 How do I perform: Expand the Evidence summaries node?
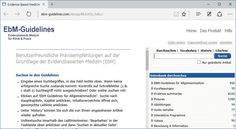[x=152, y=94]
